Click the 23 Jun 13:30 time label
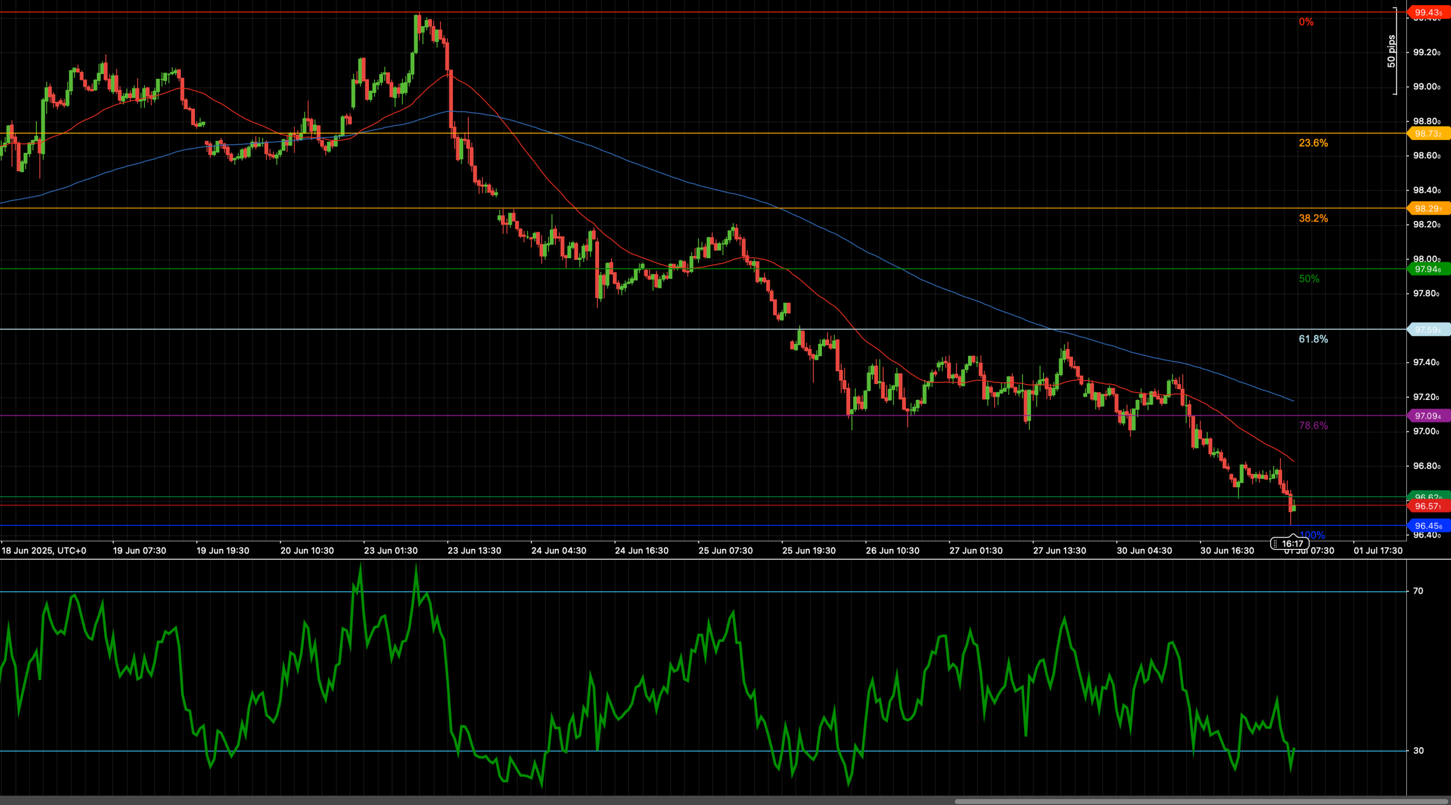The image size is (1451, 805). tap(474, 551)
